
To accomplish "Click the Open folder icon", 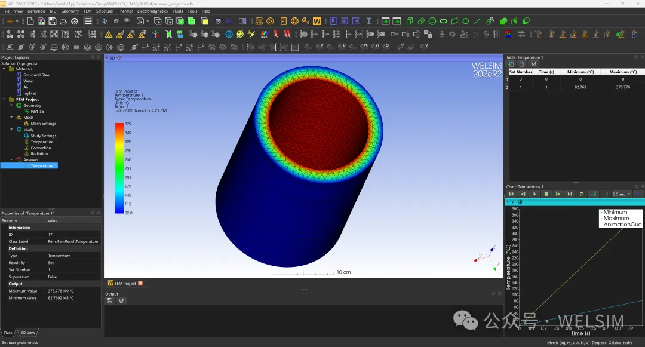I will click(63, 21).
